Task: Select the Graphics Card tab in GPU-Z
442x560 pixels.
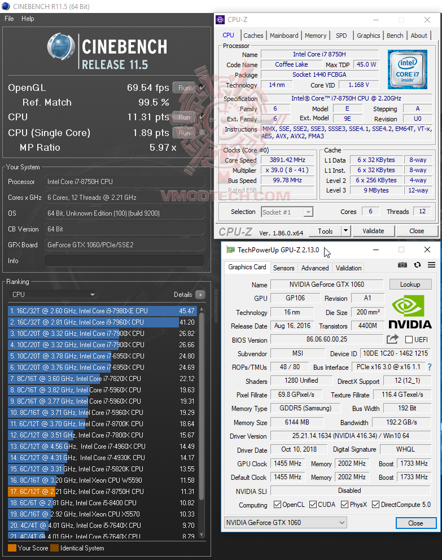Action: pos(247,267)
